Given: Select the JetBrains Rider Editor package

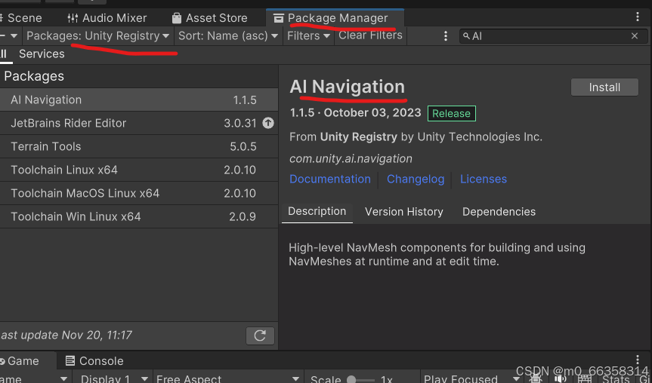Looking at the screenshot, I should [139, 123].
